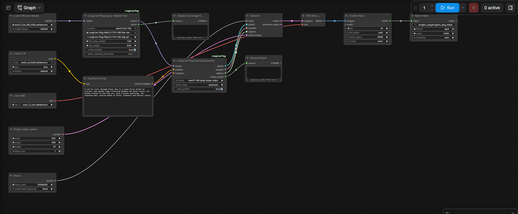Screen dimensions: 518x214
Task: Toggle allow_untested_derivative switch
Action: point(135,54)
